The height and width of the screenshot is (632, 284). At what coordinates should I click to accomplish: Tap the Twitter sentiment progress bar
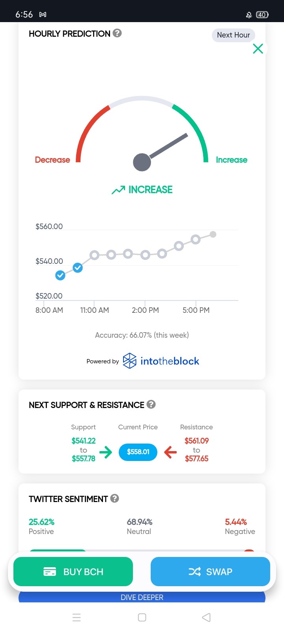tap(142, 550)
